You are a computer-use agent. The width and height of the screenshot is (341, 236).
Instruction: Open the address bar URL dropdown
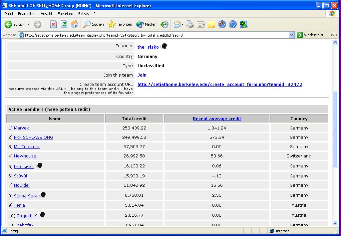coord(291,35)
